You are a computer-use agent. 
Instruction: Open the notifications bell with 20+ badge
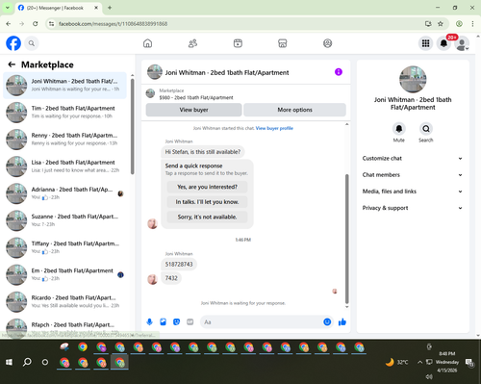tap(443, 43)
